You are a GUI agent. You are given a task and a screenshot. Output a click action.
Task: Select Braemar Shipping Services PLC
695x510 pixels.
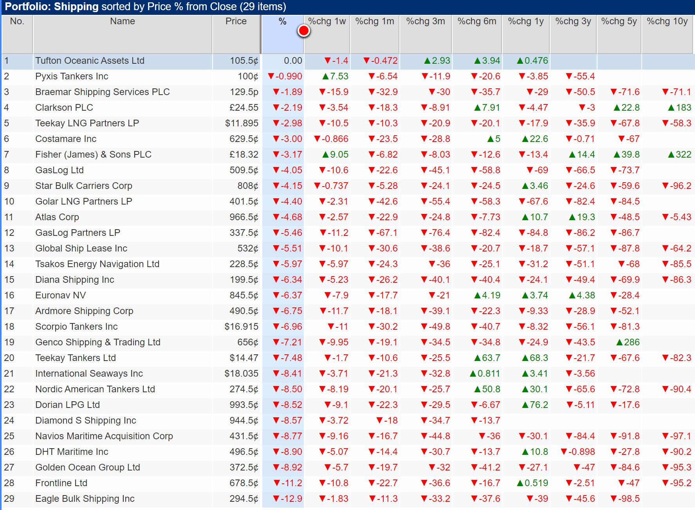pyautogui.click(x=103, y=92)
